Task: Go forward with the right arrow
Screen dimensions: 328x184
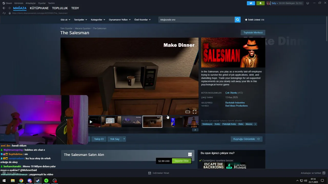Action: 9,8
